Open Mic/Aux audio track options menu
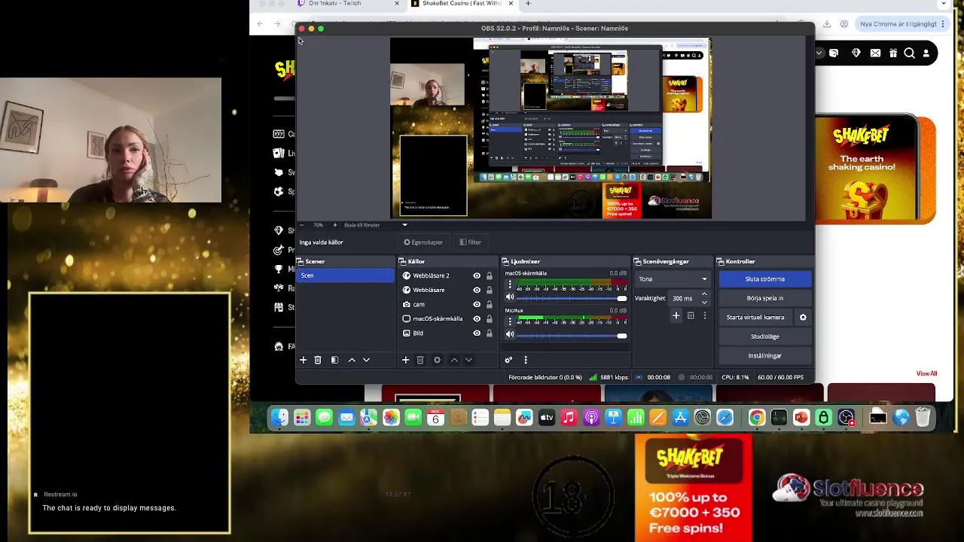 [510, 322]
